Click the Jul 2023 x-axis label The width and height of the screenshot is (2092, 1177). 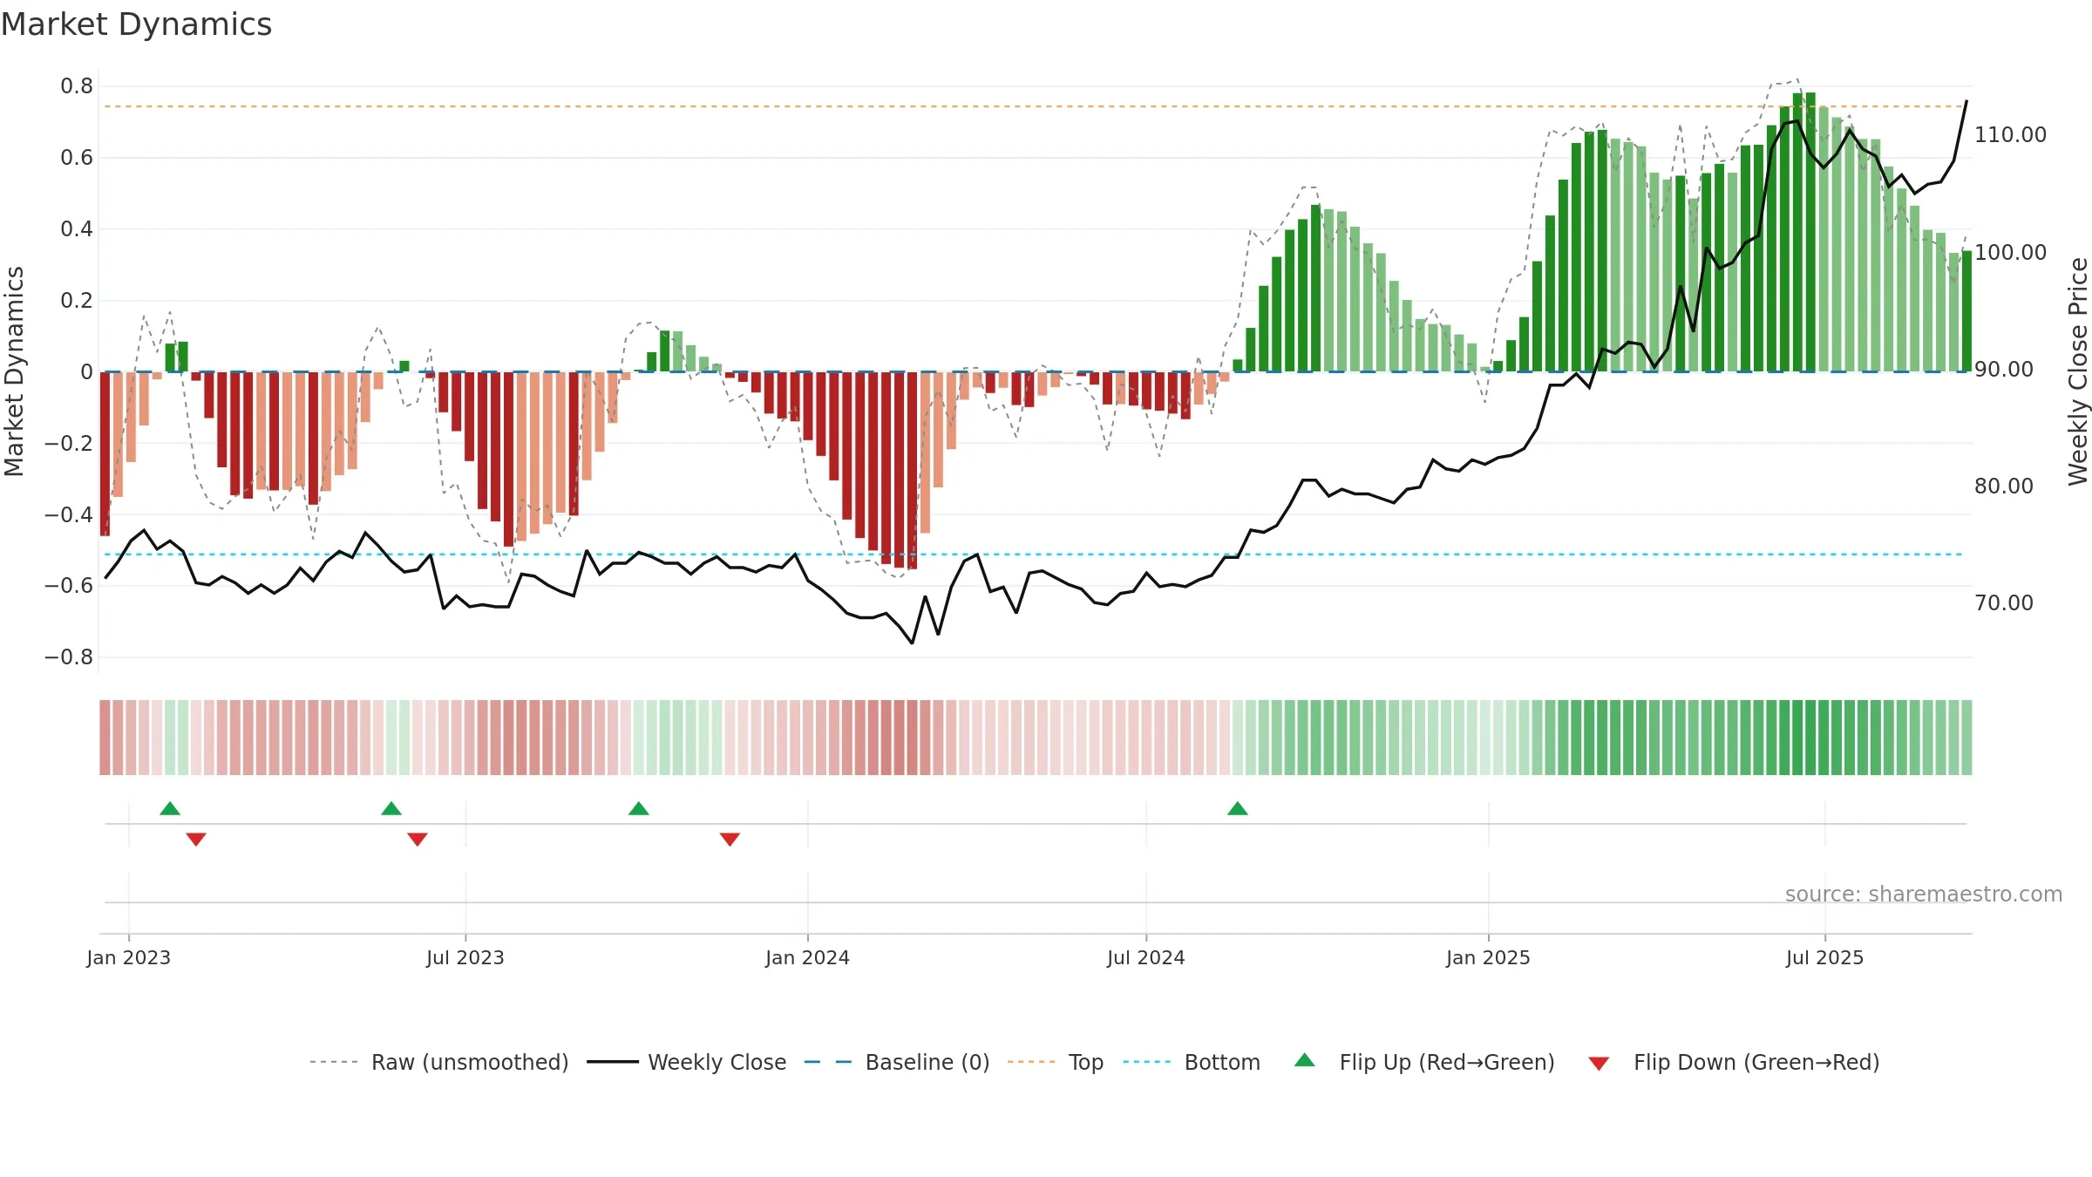click(x=465, y=957)
